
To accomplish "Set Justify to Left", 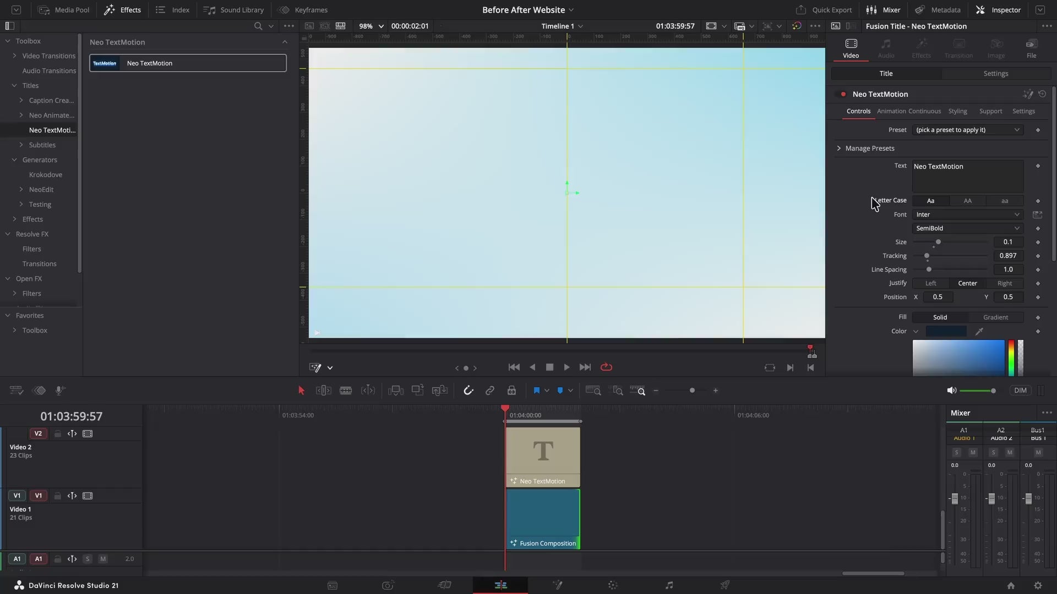I will tap(930, 283).
